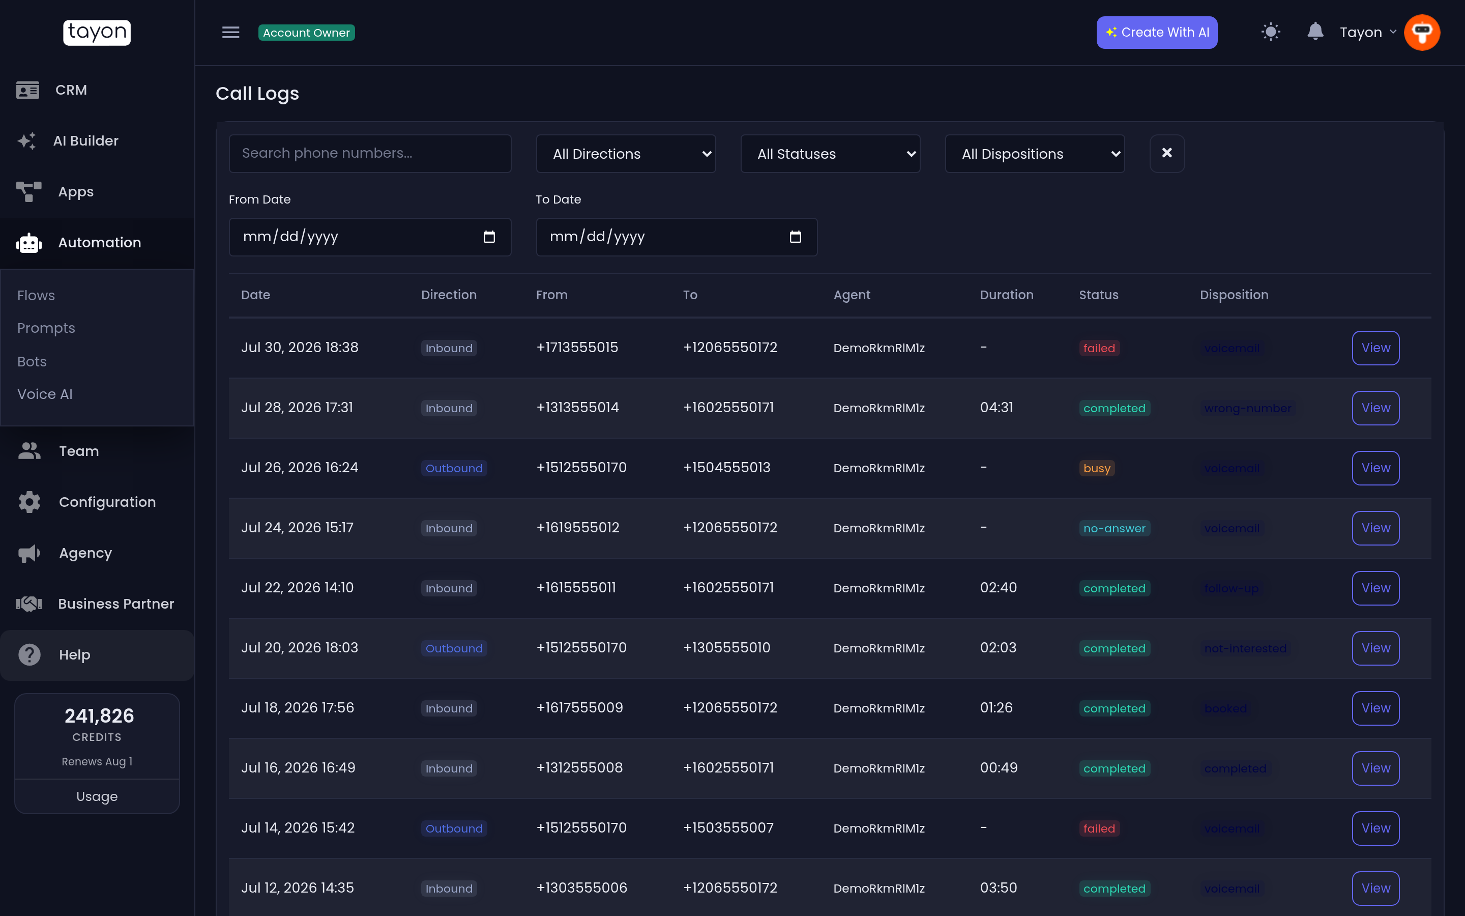Click the AI Builder sparkle icon
The image size is (1465, 916).
(26, 140)
